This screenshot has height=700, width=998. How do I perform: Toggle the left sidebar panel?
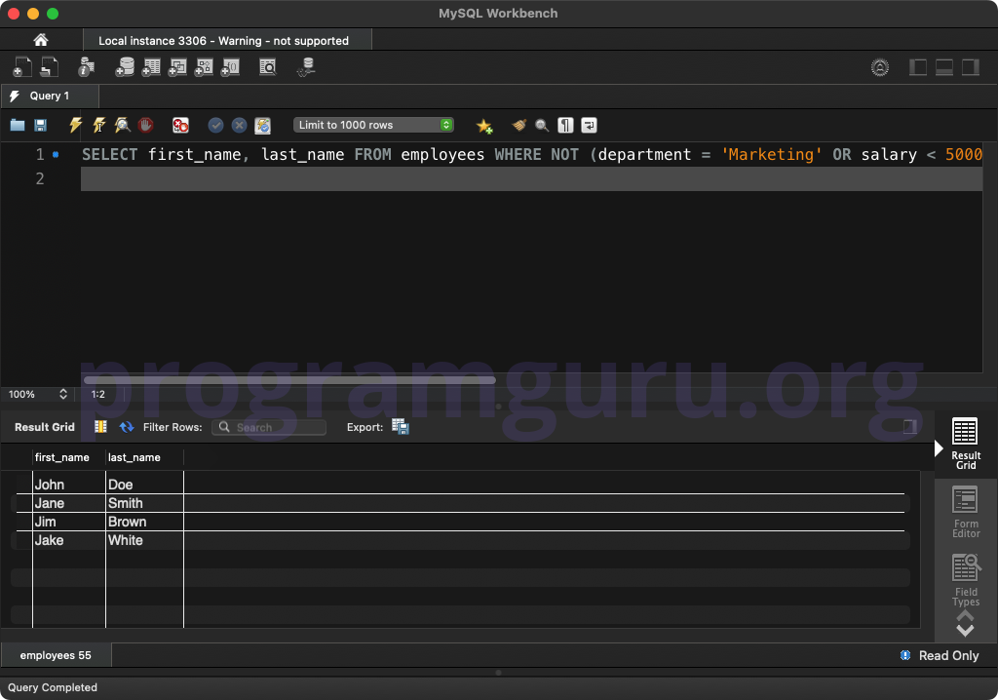point(918,67)
